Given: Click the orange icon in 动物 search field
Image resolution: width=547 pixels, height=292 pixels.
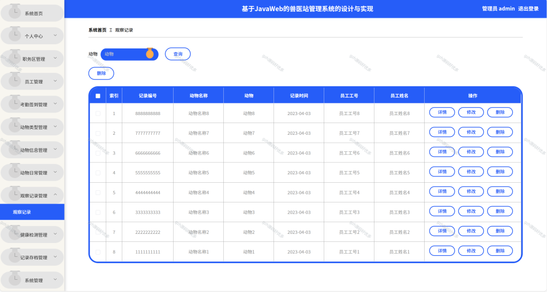Looking at the screenshot, I should 150,53.
